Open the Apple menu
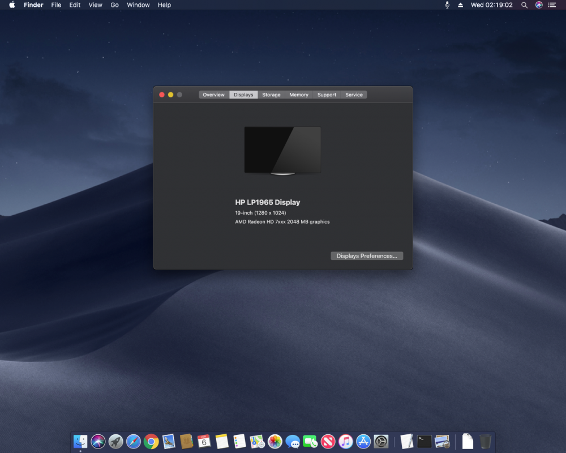Image resolution: width=566 pixels, height=453 pixels. [x=12, y=5]
